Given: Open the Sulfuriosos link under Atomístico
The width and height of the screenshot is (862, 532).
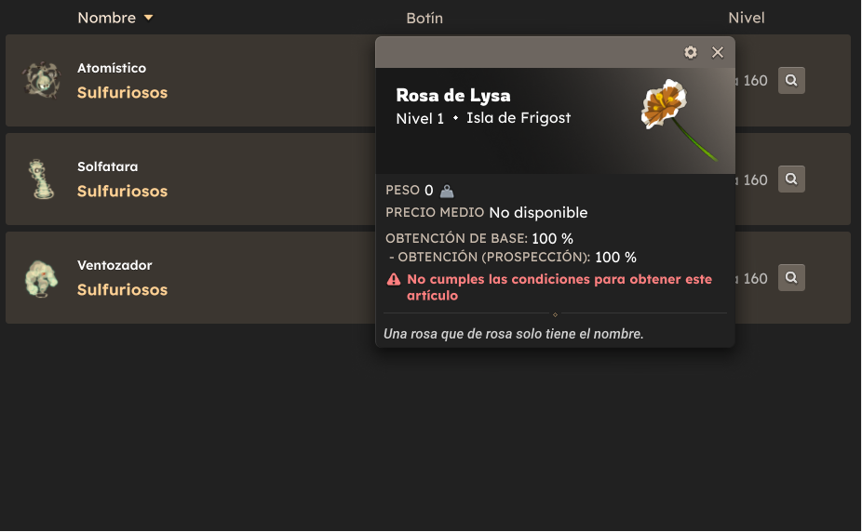Looking at the screenshot, I should (122, 92).
